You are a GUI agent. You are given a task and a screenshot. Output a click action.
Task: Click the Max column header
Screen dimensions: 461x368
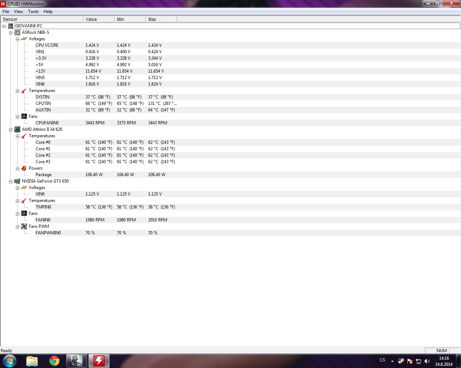tap(161, 19)
